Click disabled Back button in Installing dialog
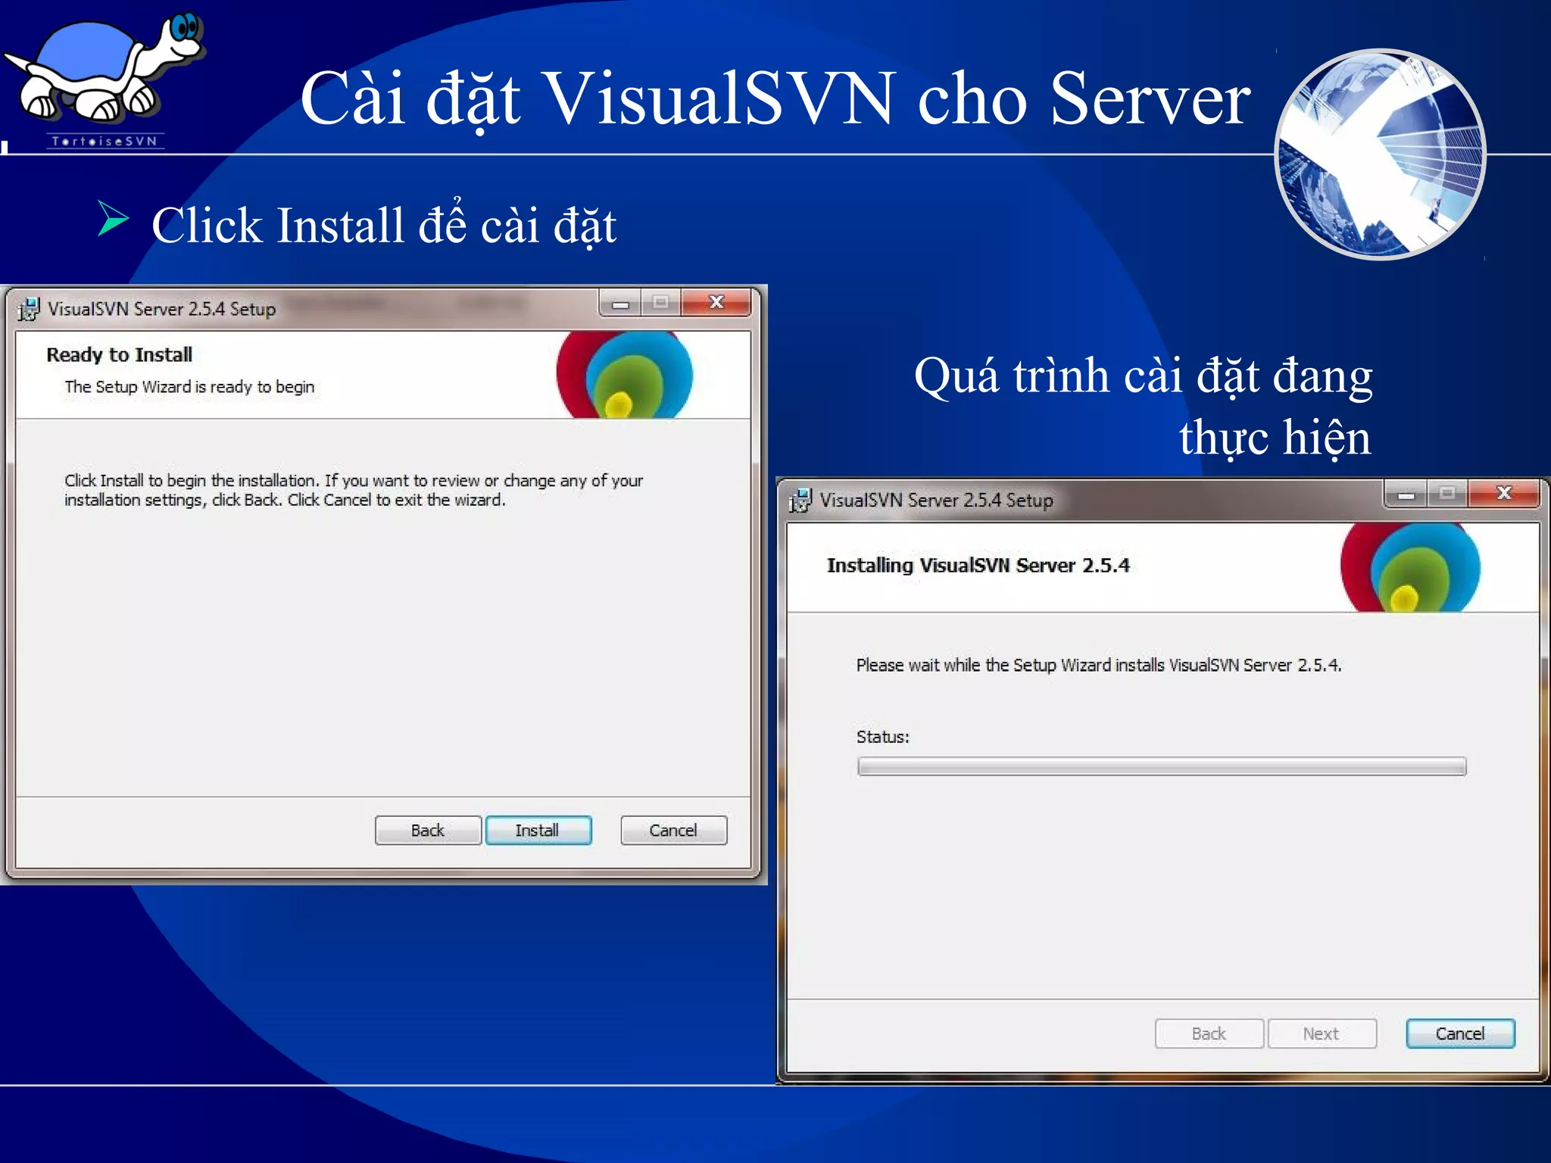Image resolution: width=1551 pixels, height=1163 pixels. click(x=1209, y=1034)
